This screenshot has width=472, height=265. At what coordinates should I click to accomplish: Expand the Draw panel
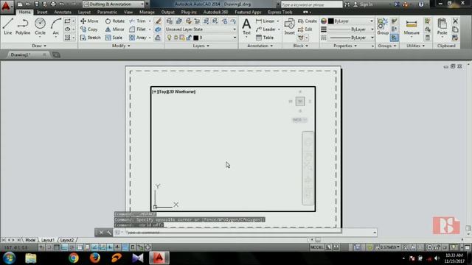click(39, 46)
